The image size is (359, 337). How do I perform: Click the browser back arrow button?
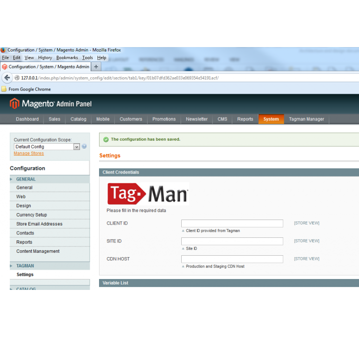(7, 78)
